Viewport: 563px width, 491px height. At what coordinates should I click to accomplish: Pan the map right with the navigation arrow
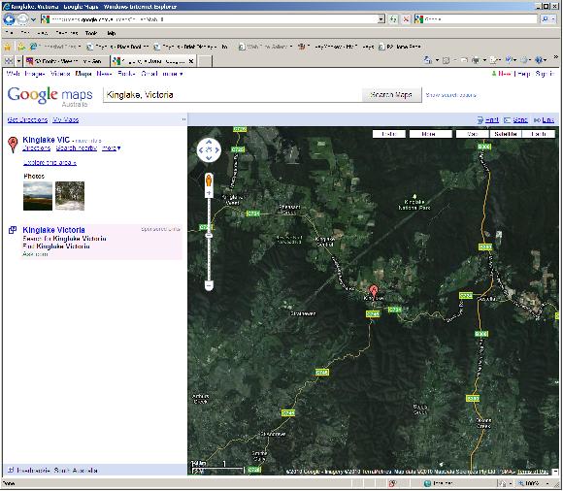tap(216, 149)
